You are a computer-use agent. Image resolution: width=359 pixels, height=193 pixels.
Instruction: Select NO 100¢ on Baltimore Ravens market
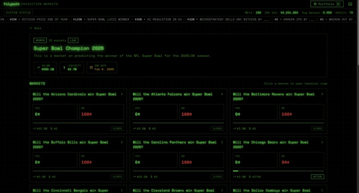(x=302, y=112)
